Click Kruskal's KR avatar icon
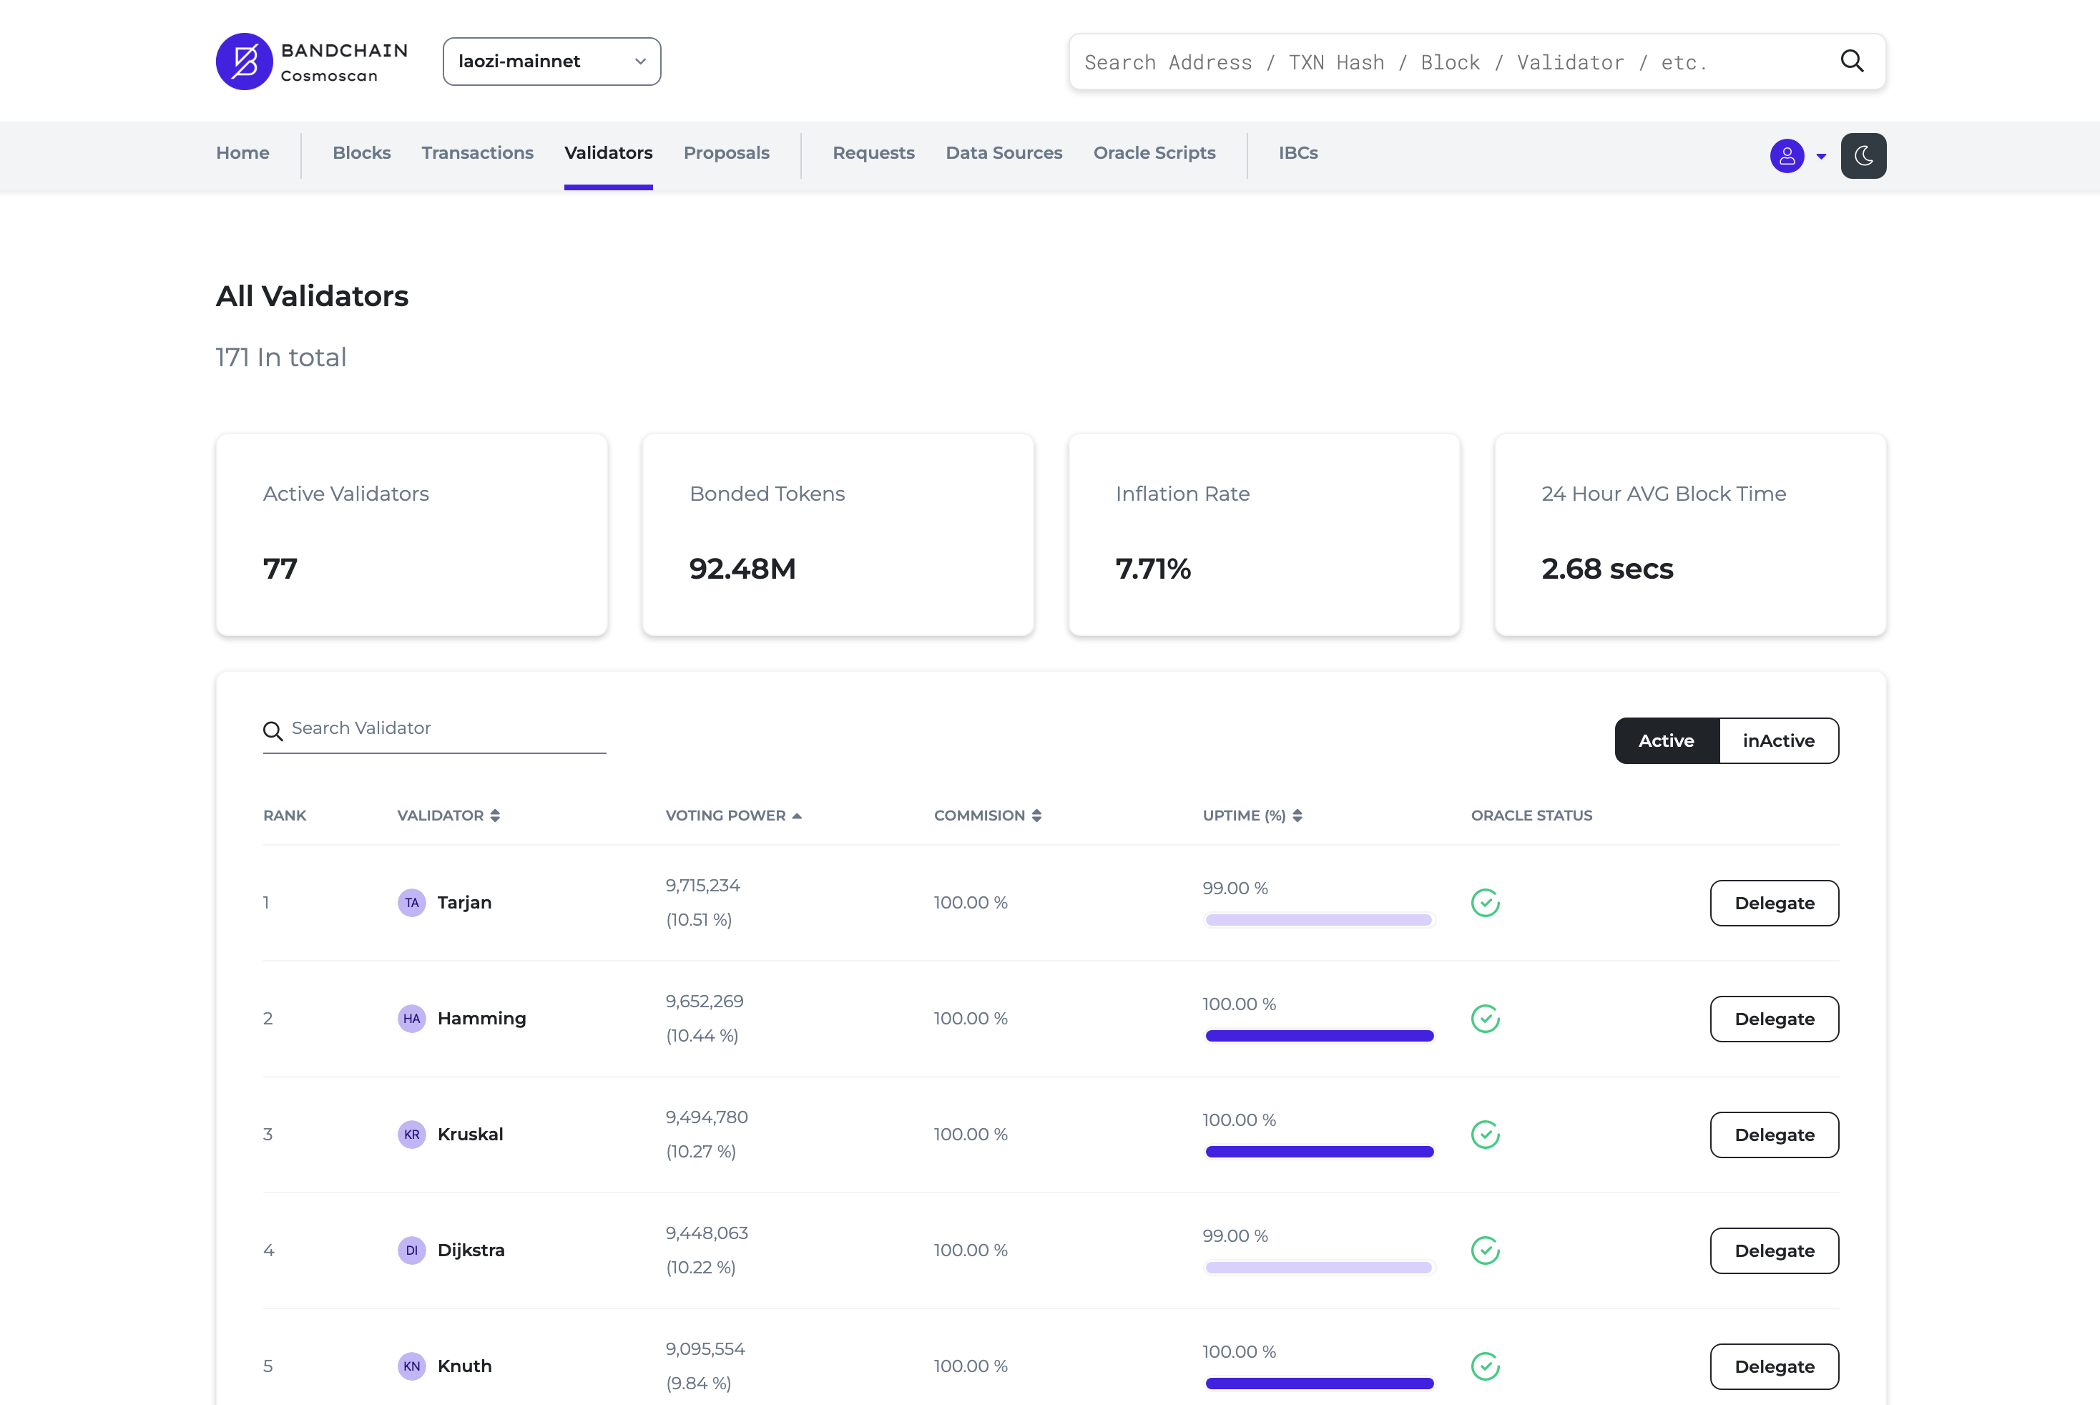The height and width of the screenshot is (1405, 2100). [411, 1135]
